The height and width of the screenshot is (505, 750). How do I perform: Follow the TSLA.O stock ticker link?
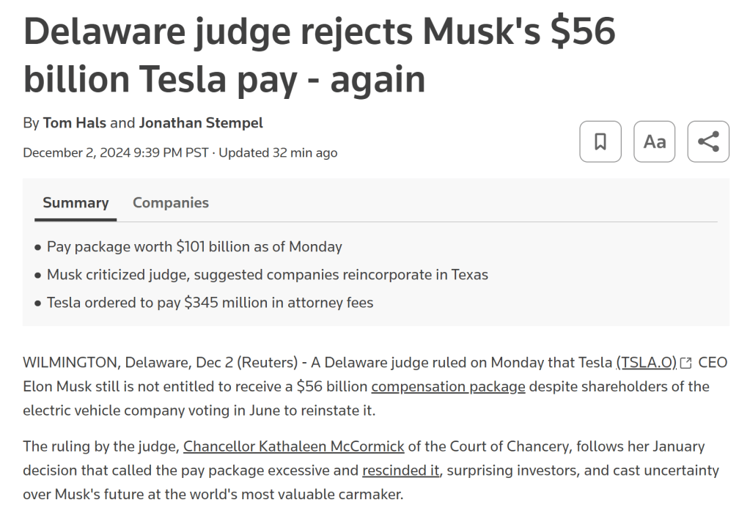646,362
